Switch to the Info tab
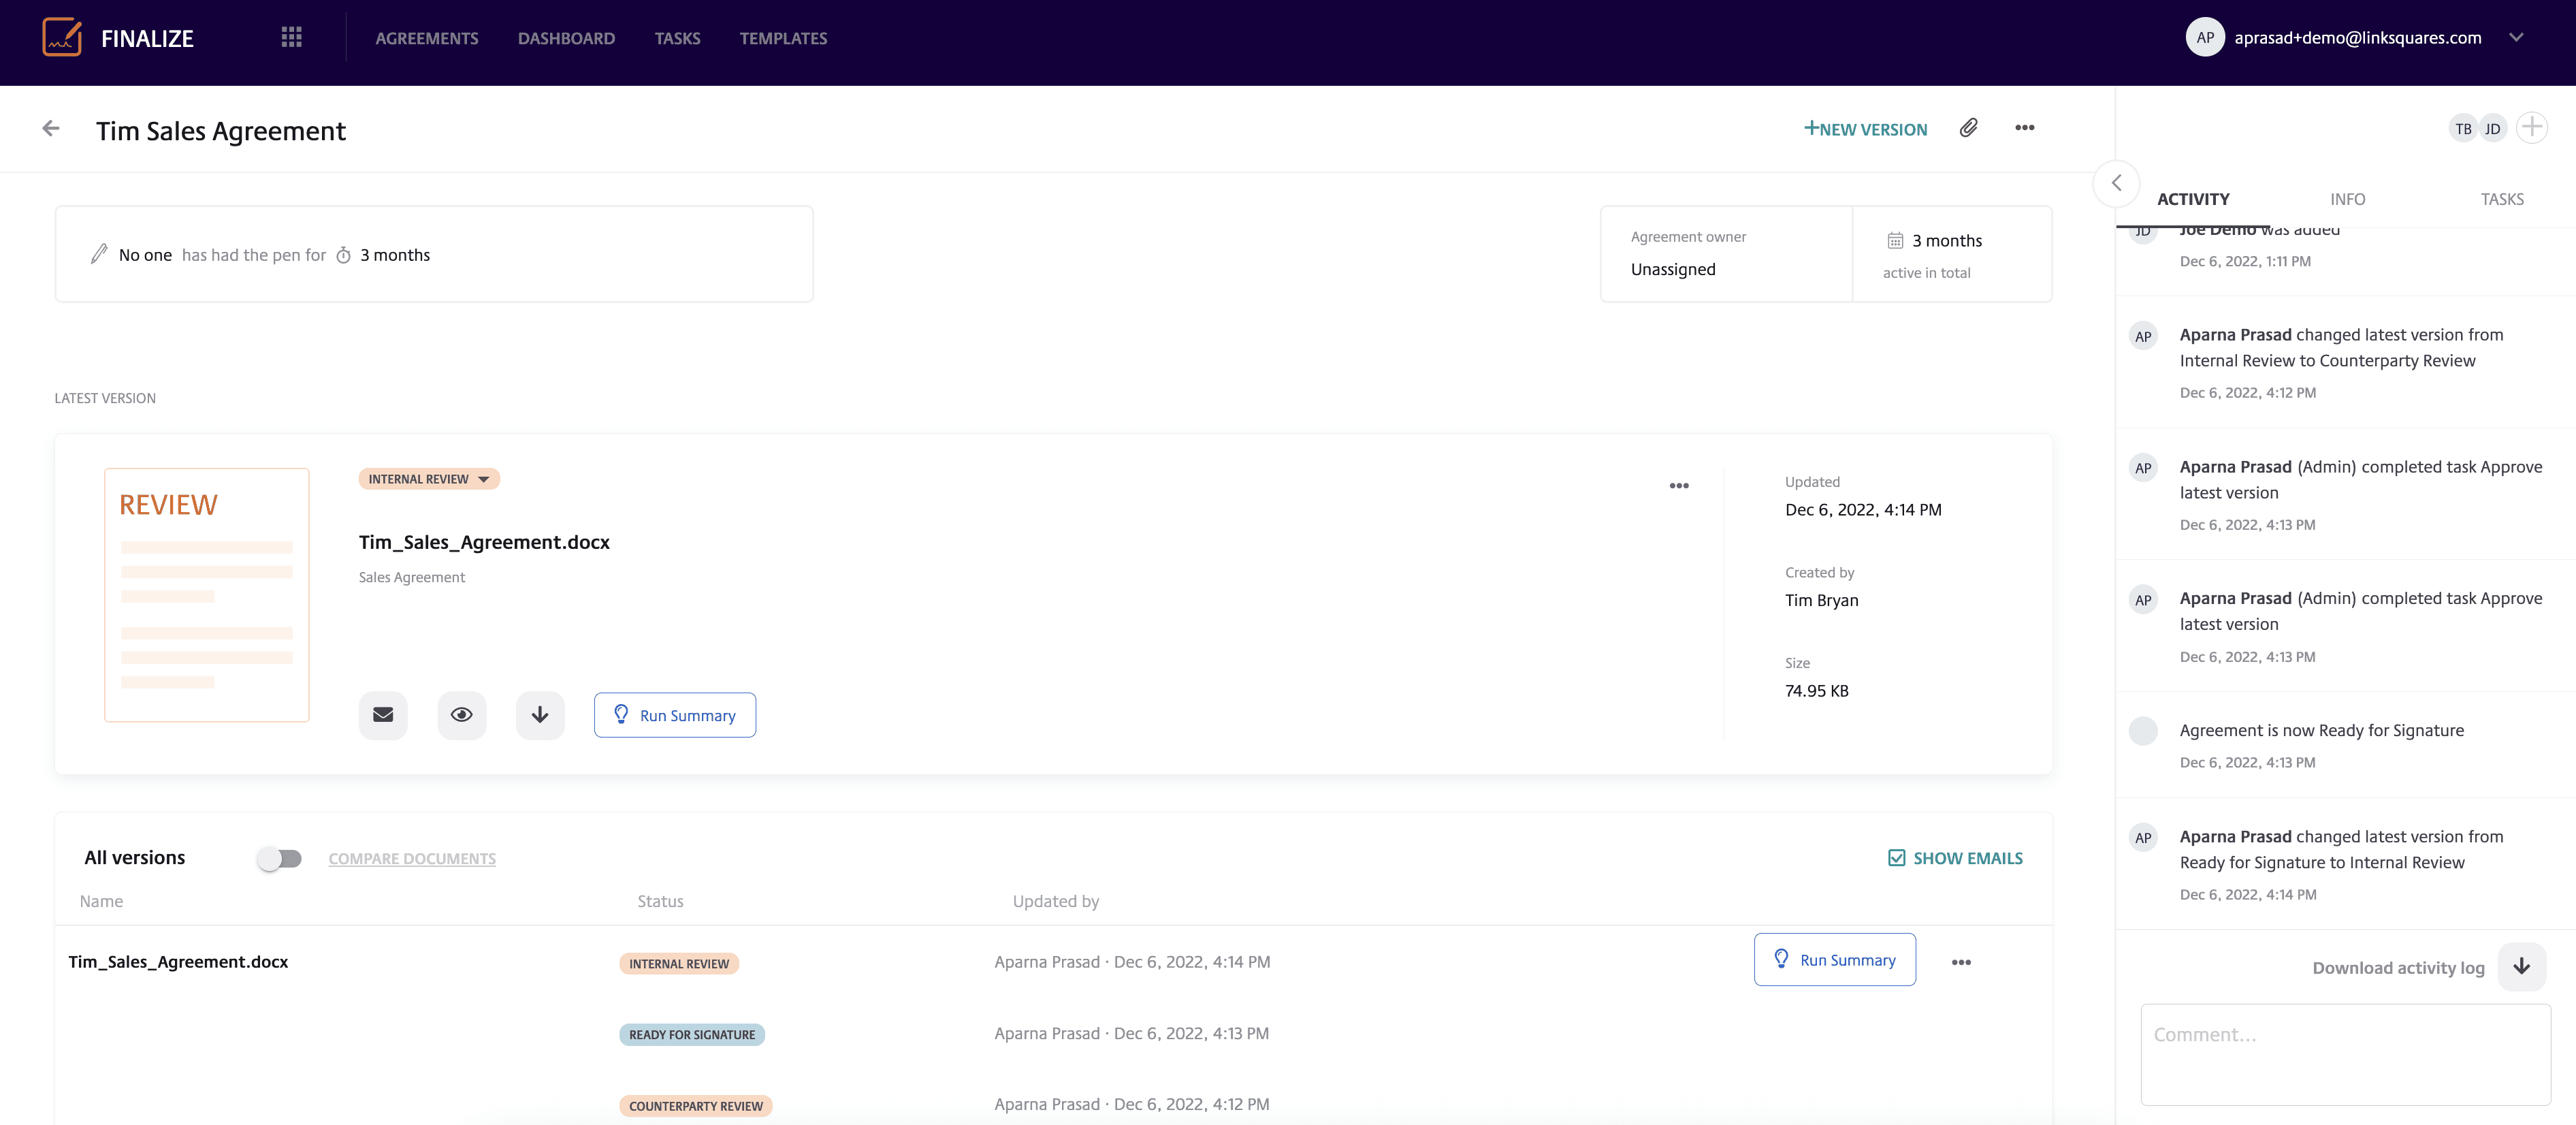 pyautogui.click(x=2347, y=199)
